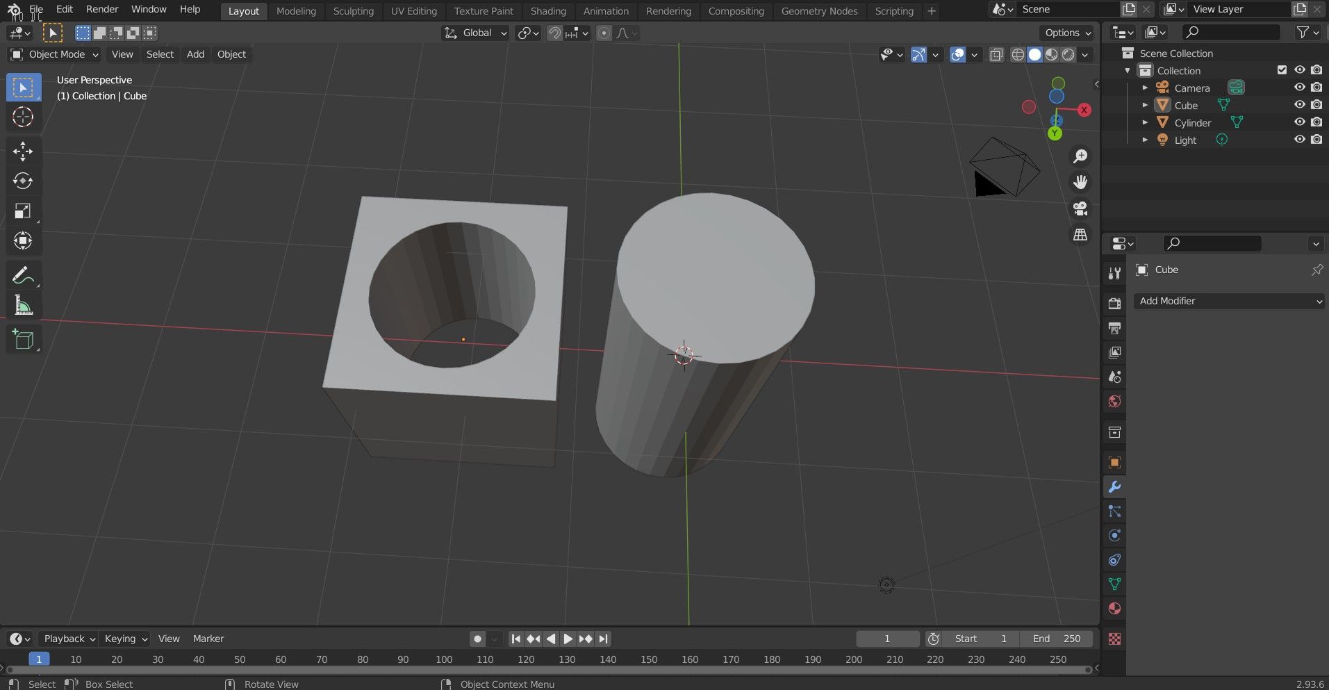Play the animation in the timeline

point(568,639)
